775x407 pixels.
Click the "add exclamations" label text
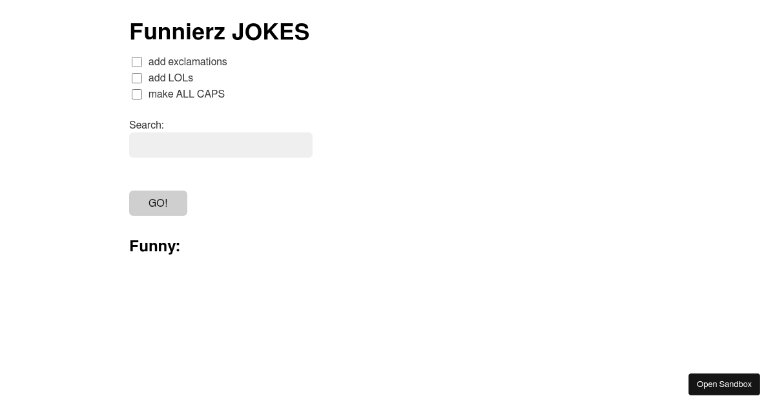(x=187, y=62)
